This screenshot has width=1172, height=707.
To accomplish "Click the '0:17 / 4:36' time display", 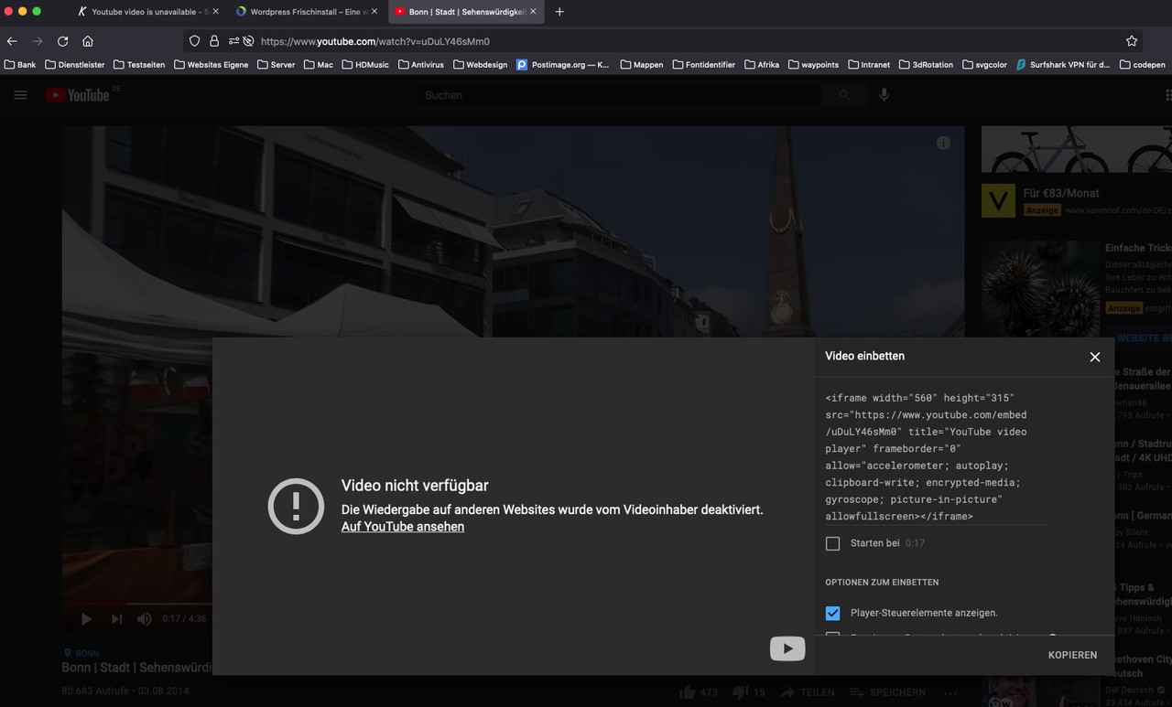I will click(184, 619).
